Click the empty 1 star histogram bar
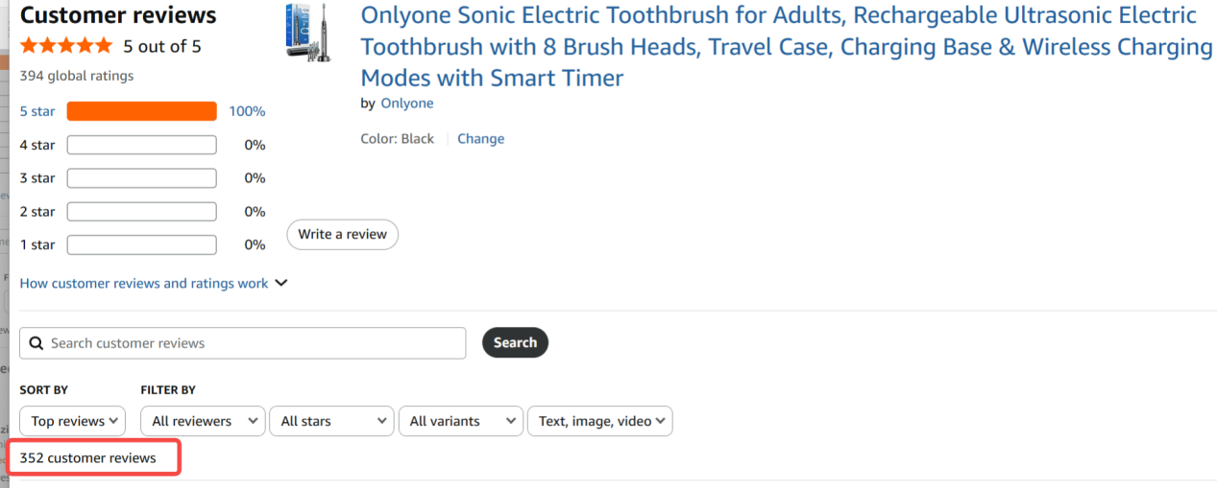Image resolution: width=1217 pixels, height=488 pixels. coord(141,244)
